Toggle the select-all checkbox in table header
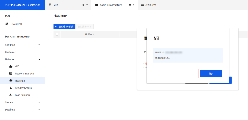This screenshot has width=248, height=120. (57, 34)
